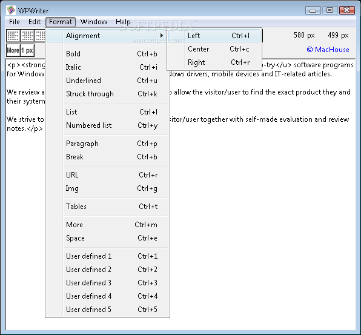Click text 'software programs' in editor
This screenshot has height=335, width=361.
(x=323, y=65)
